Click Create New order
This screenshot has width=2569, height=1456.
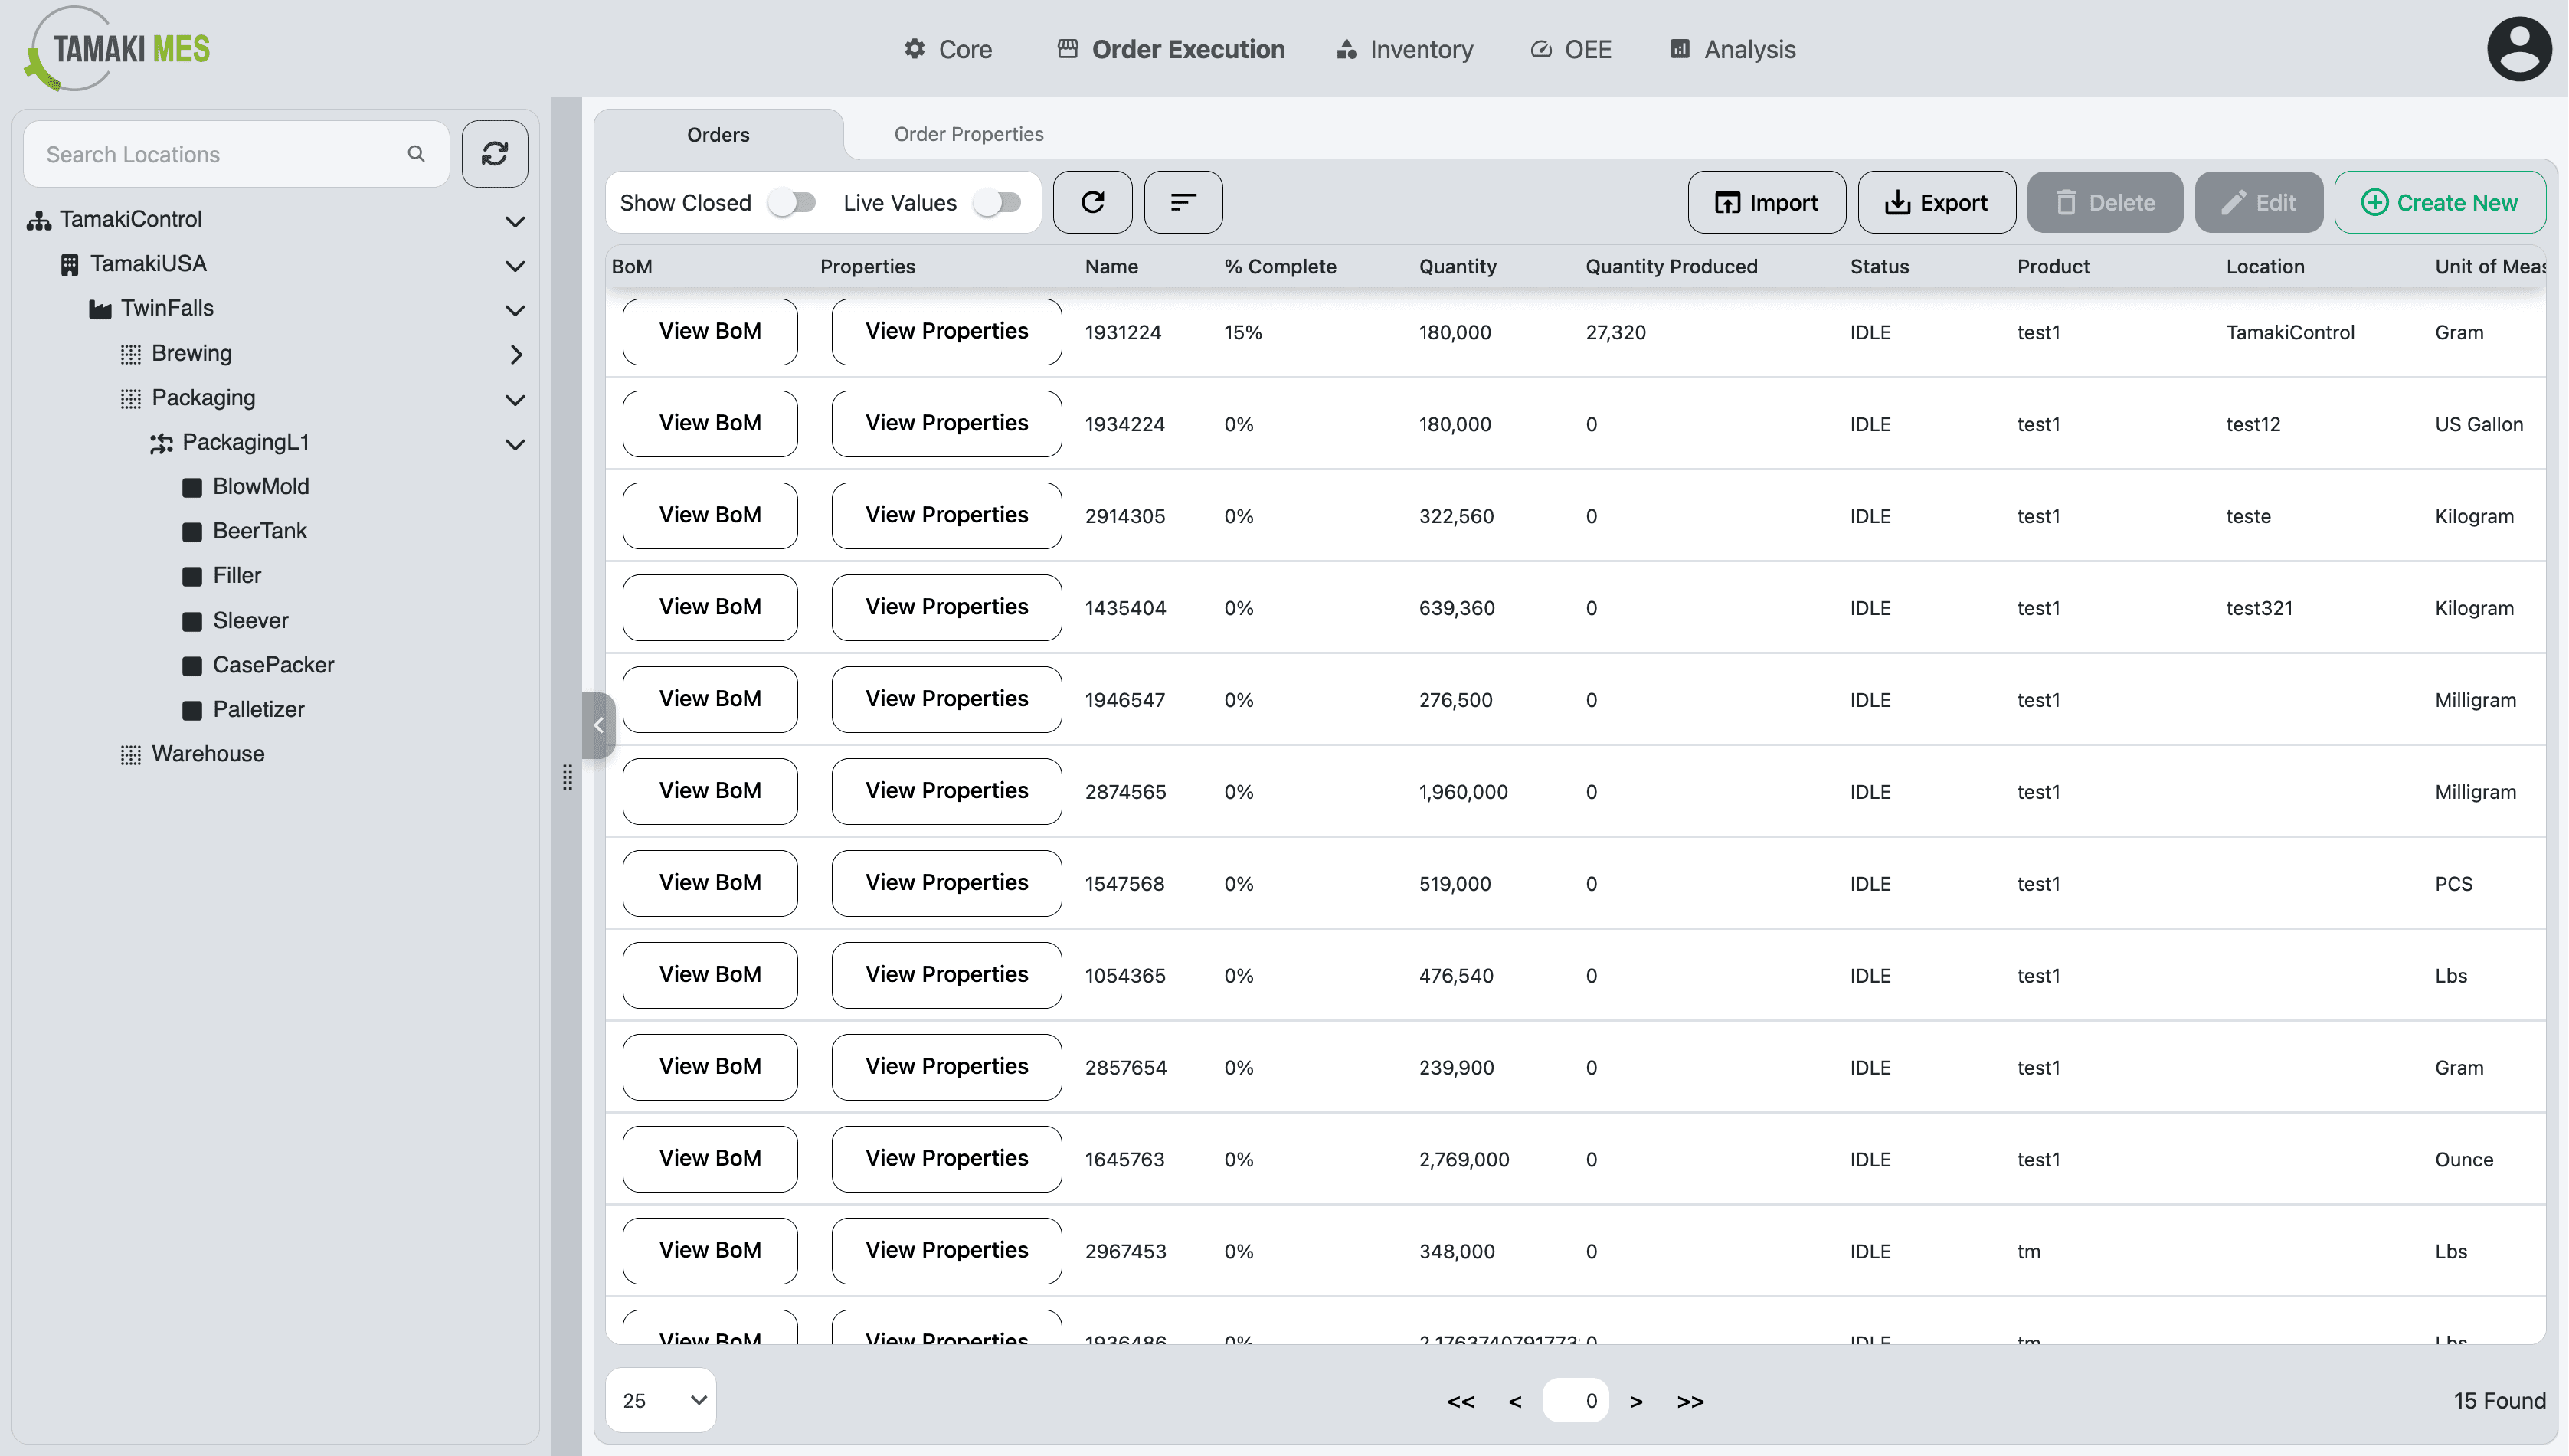point(2439,202)
